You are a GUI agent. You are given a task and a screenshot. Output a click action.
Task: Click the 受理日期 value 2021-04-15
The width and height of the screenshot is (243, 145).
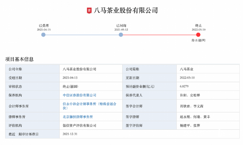(70, 78)
